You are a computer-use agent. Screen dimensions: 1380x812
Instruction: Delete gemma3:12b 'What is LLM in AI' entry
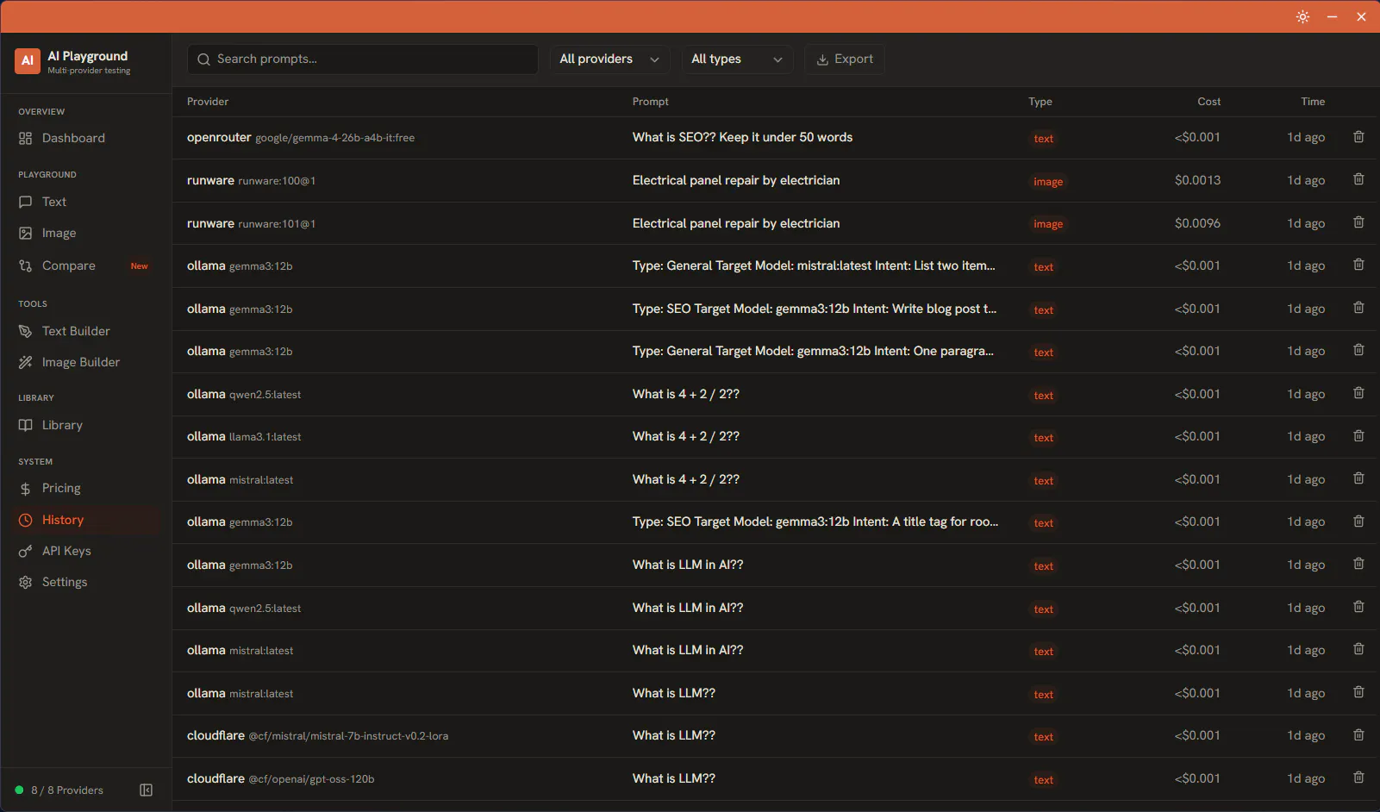[x=1358, y=564]
